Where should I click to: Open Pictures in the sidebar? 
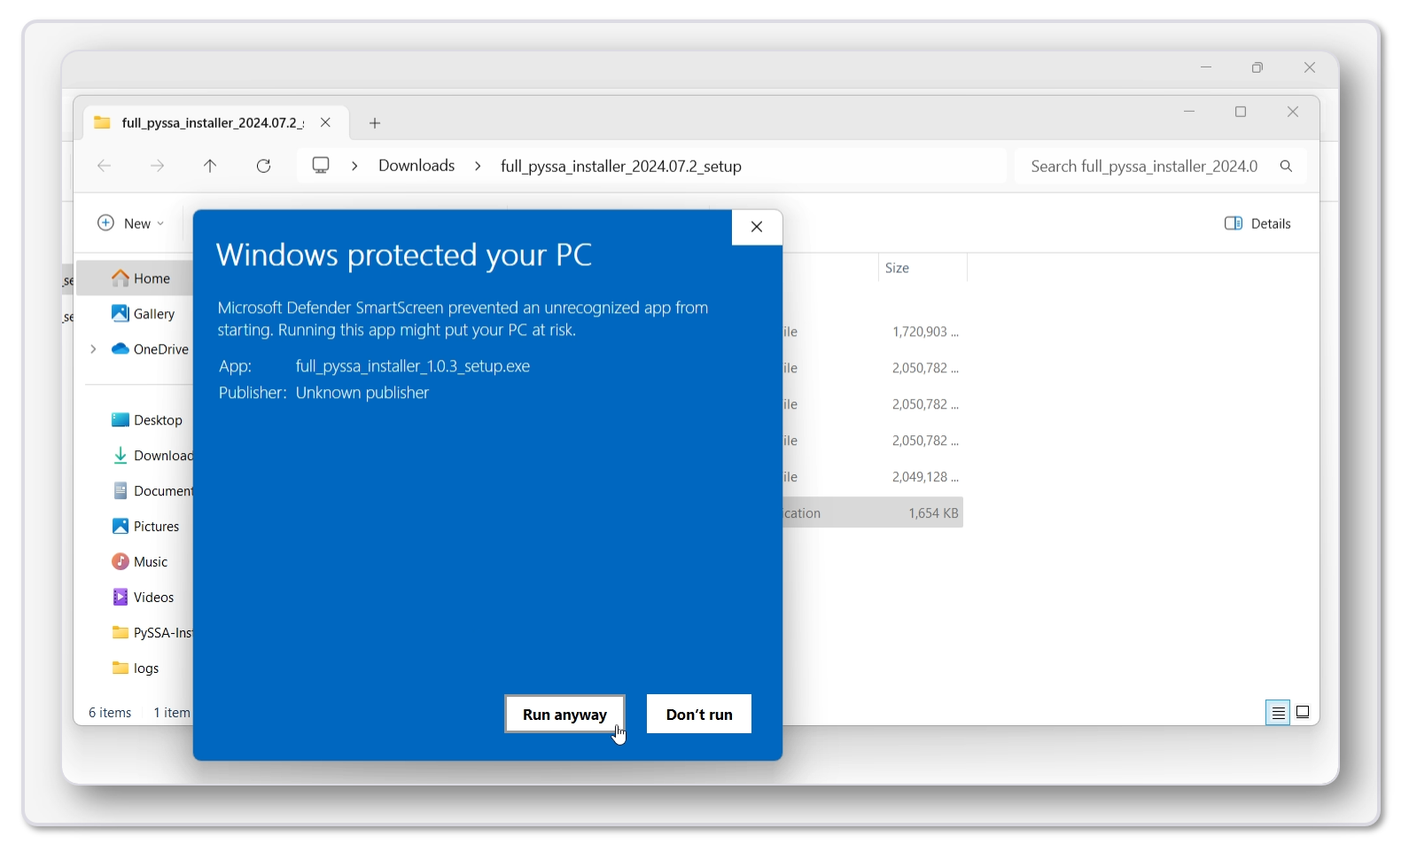click(x=145, y=527)
